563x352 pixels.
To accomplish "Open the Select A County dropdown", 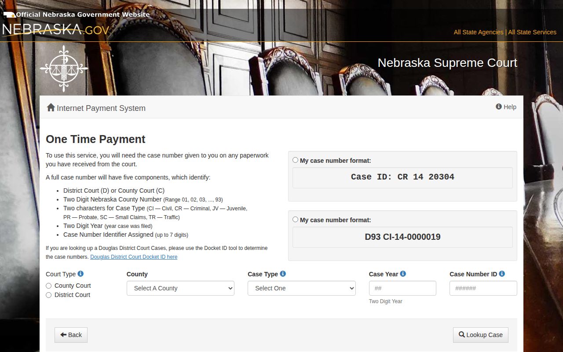I will [x=180, y=288].
